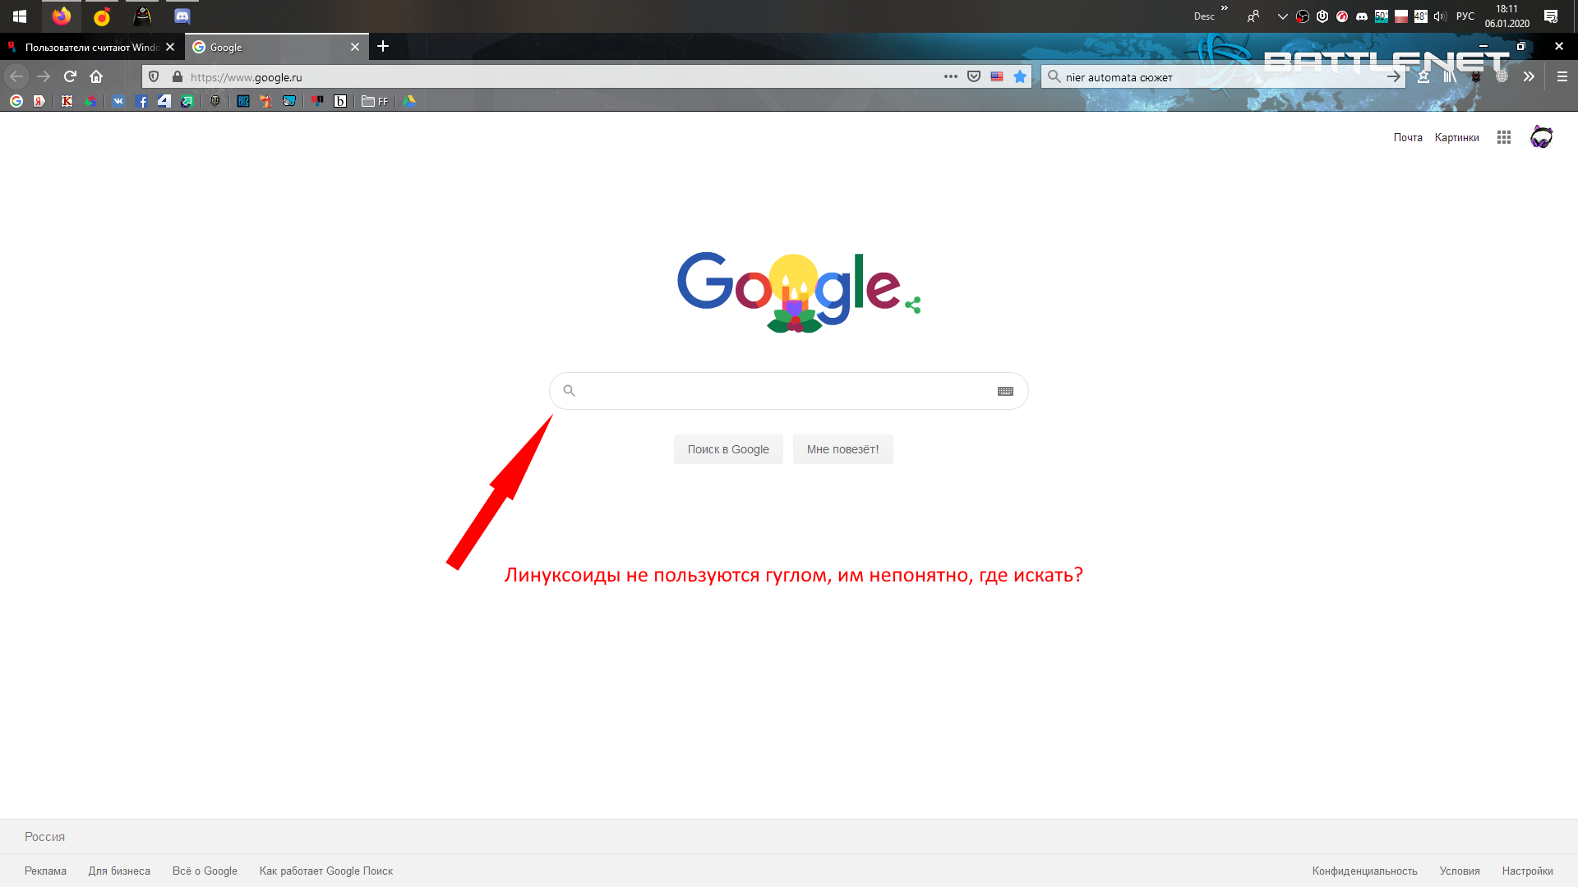The height and width of the screenshot is (887, 1578).
Task: Save the page to Pocket
Action: [974, 76]
